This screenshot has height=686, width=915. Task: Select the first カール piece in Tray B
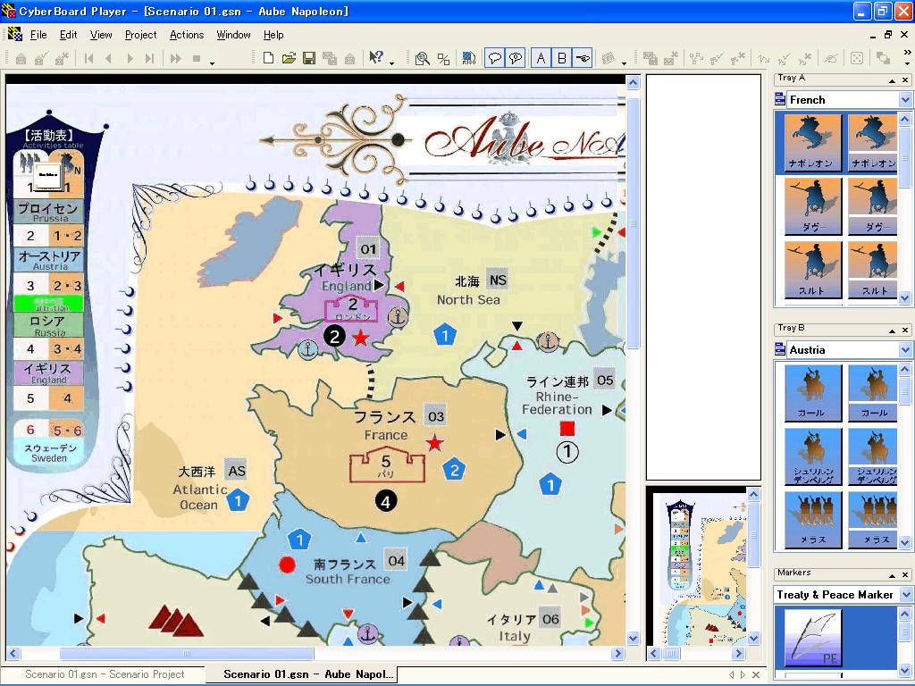[x=813, y=393]
